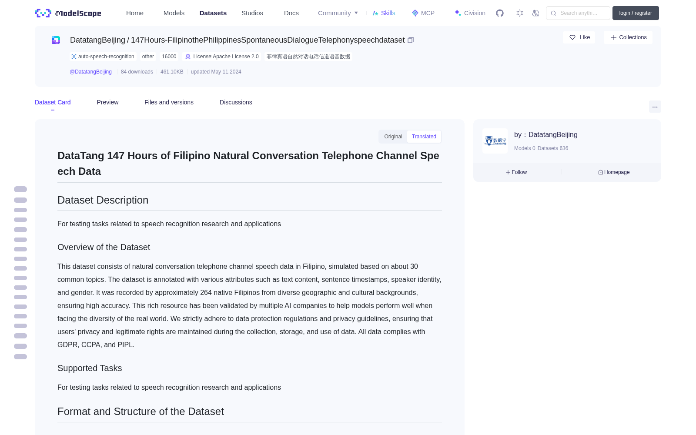View the Discussions tab
This screenshot has height=435, width=696.
(236, 102)
